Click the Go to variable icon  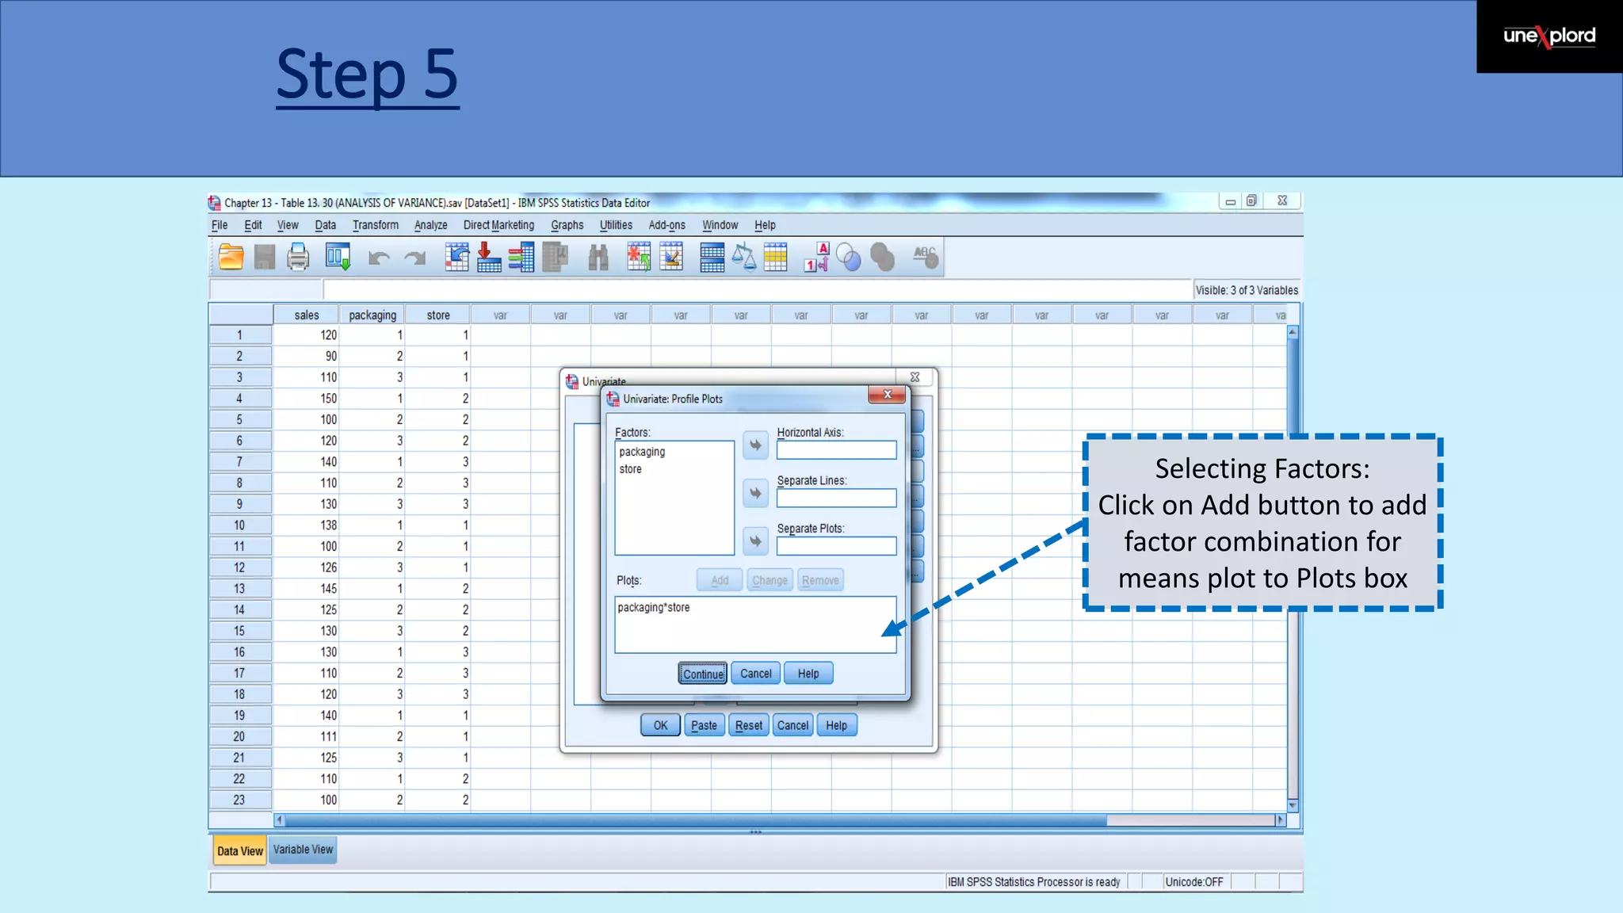tap(488, 258)
